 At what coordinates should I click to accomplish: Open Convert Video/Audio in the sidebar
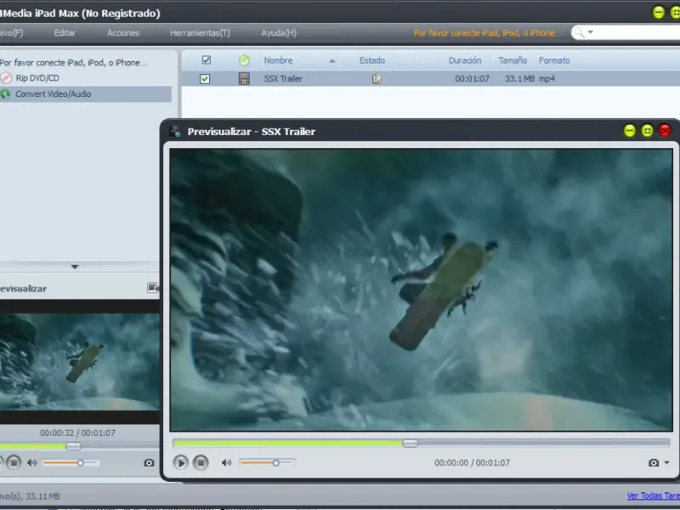point(53,94)
